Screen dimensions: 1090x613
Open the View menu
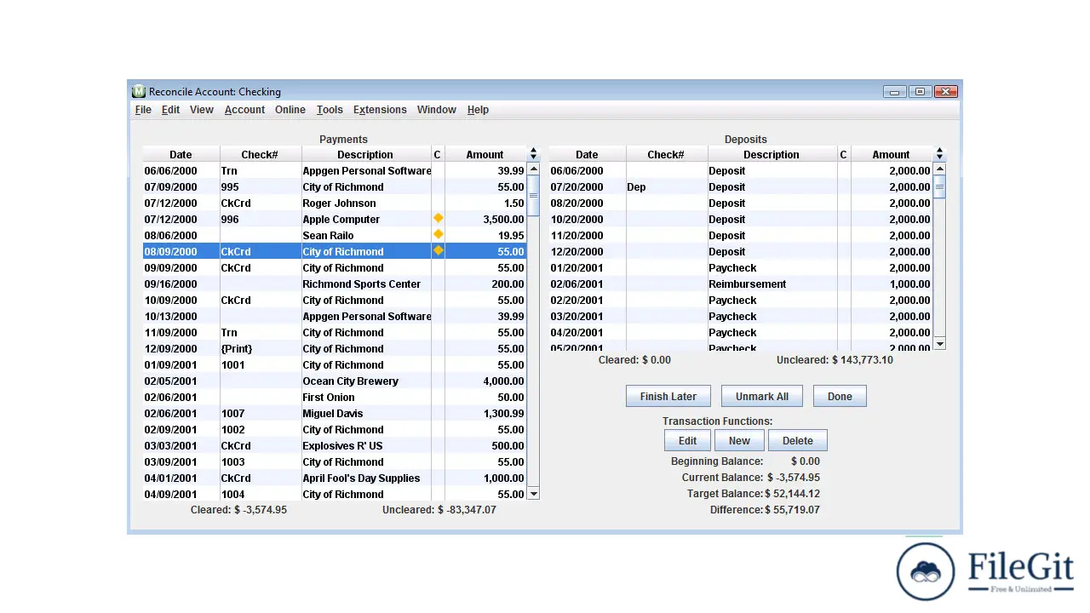(202, 110)
